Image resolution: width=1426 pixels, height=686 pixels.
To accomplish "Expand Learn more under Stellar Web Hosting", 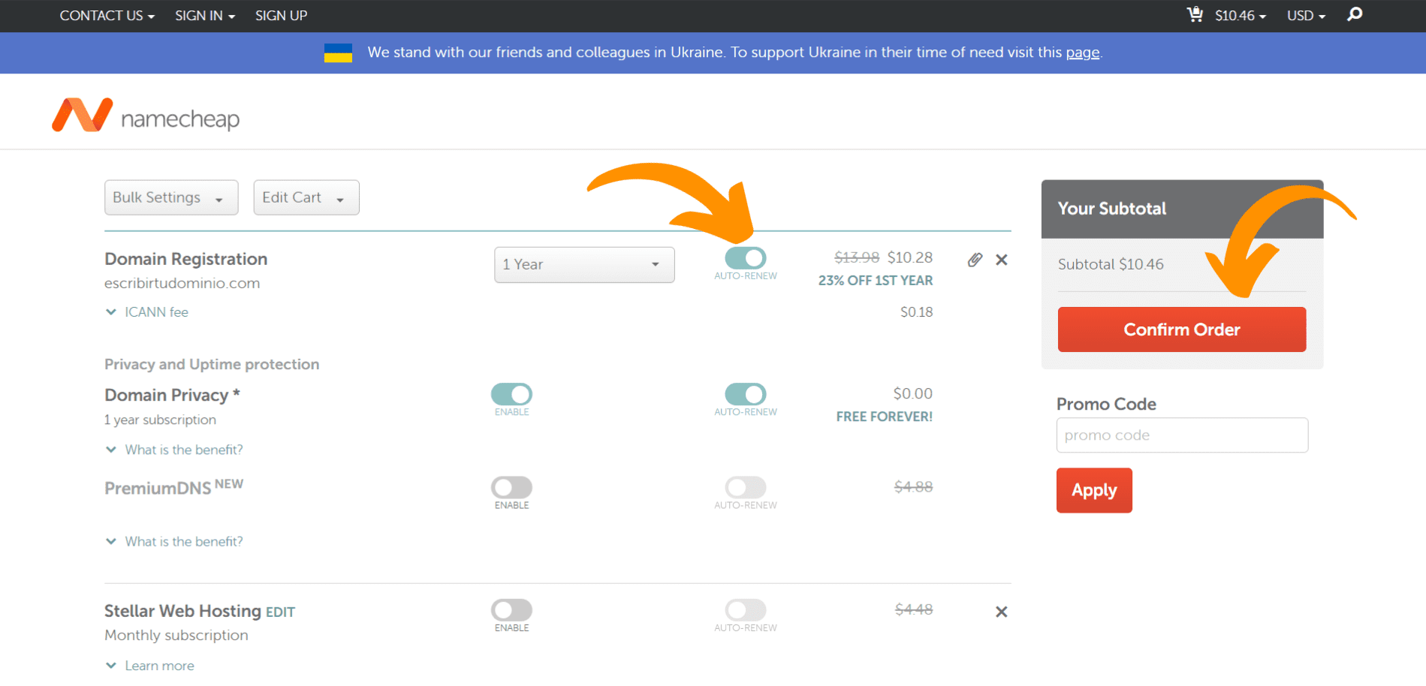I will click(x=150, y=666).
